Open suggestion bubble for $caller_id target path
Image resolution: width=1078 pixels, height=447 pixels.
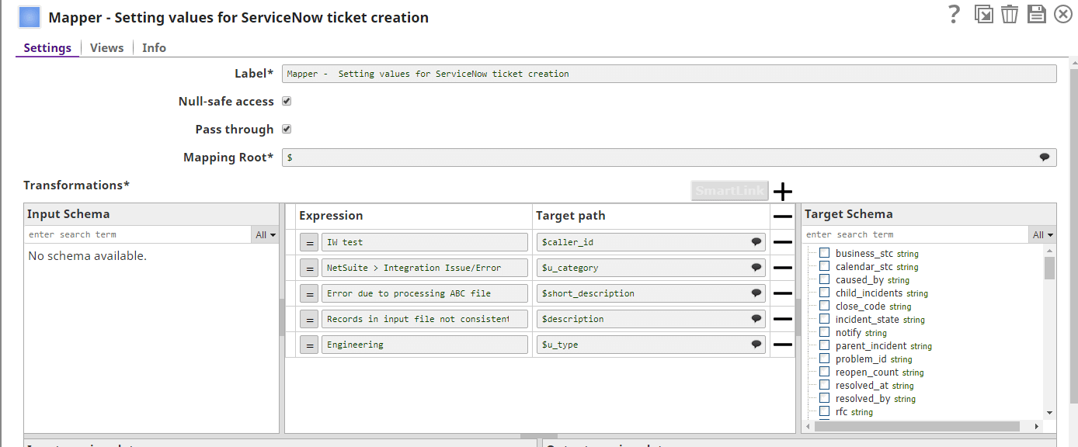(x=756, y=242)
